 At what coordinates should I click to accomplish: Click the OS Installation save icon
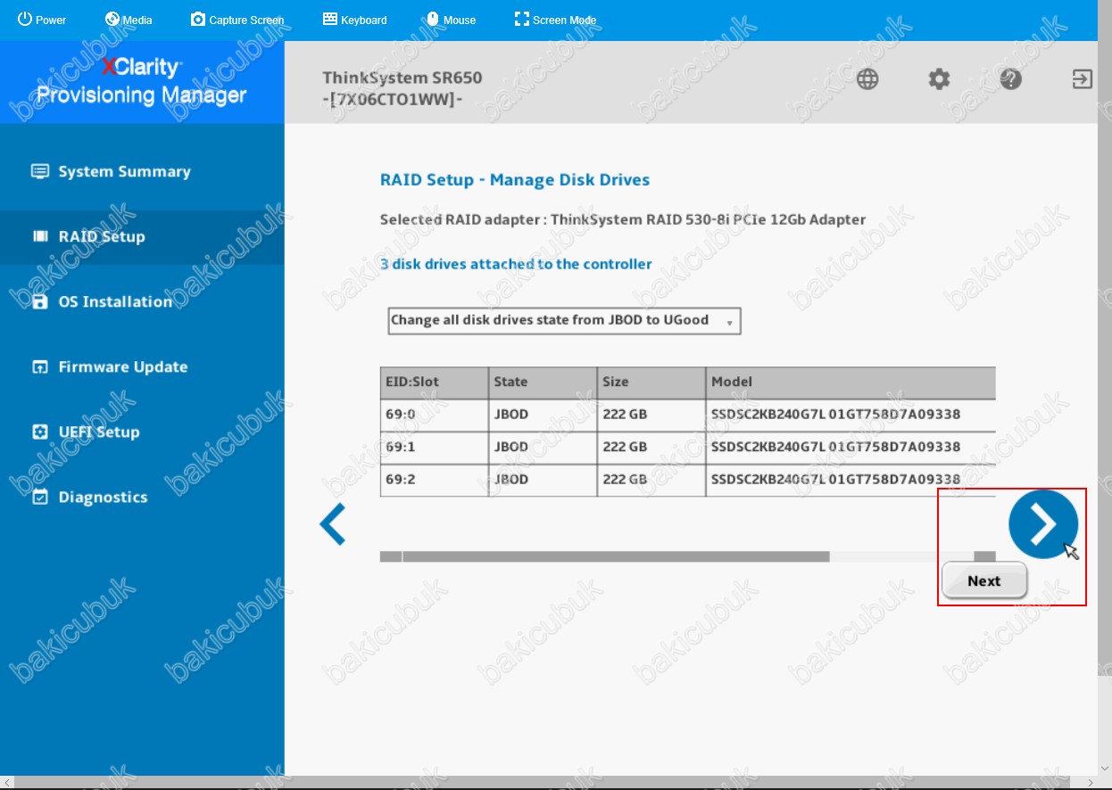pyautogui.click(x=40, y=301)
